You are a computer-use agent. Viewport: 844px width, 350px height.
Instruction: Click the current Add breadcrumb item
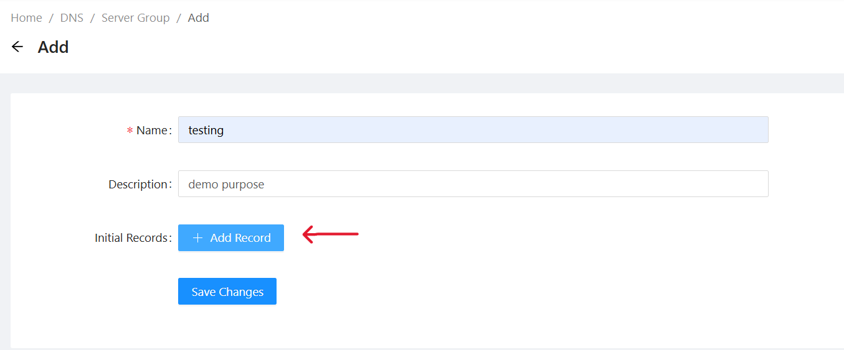click(198, 18)
